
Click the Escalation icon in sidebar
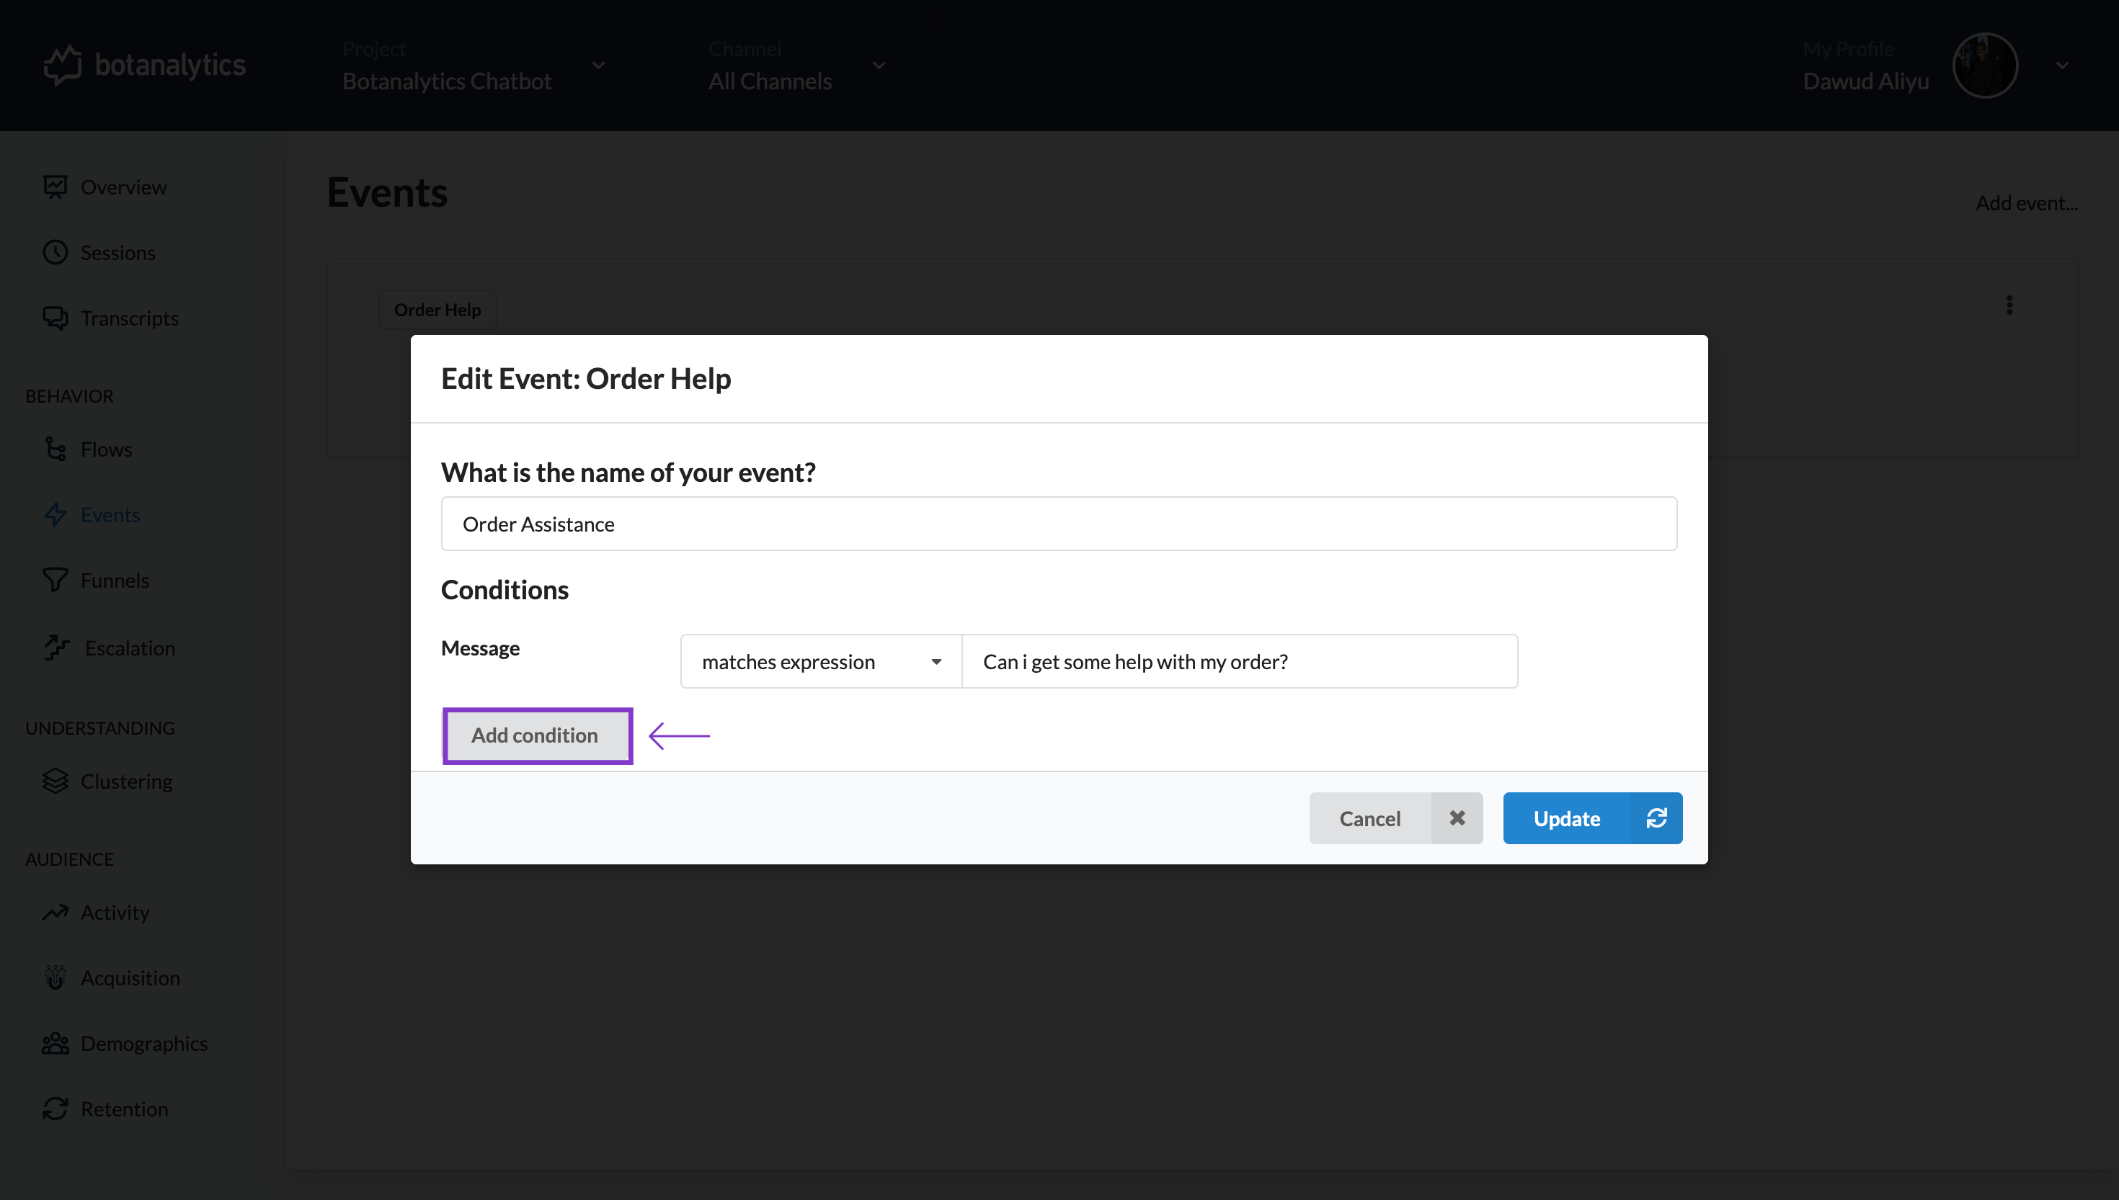pos(54,646)
